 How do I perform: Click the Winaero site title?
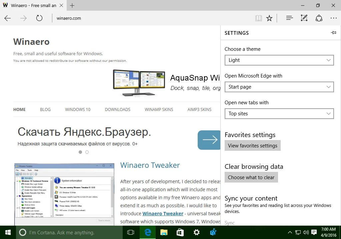point(31,42)
